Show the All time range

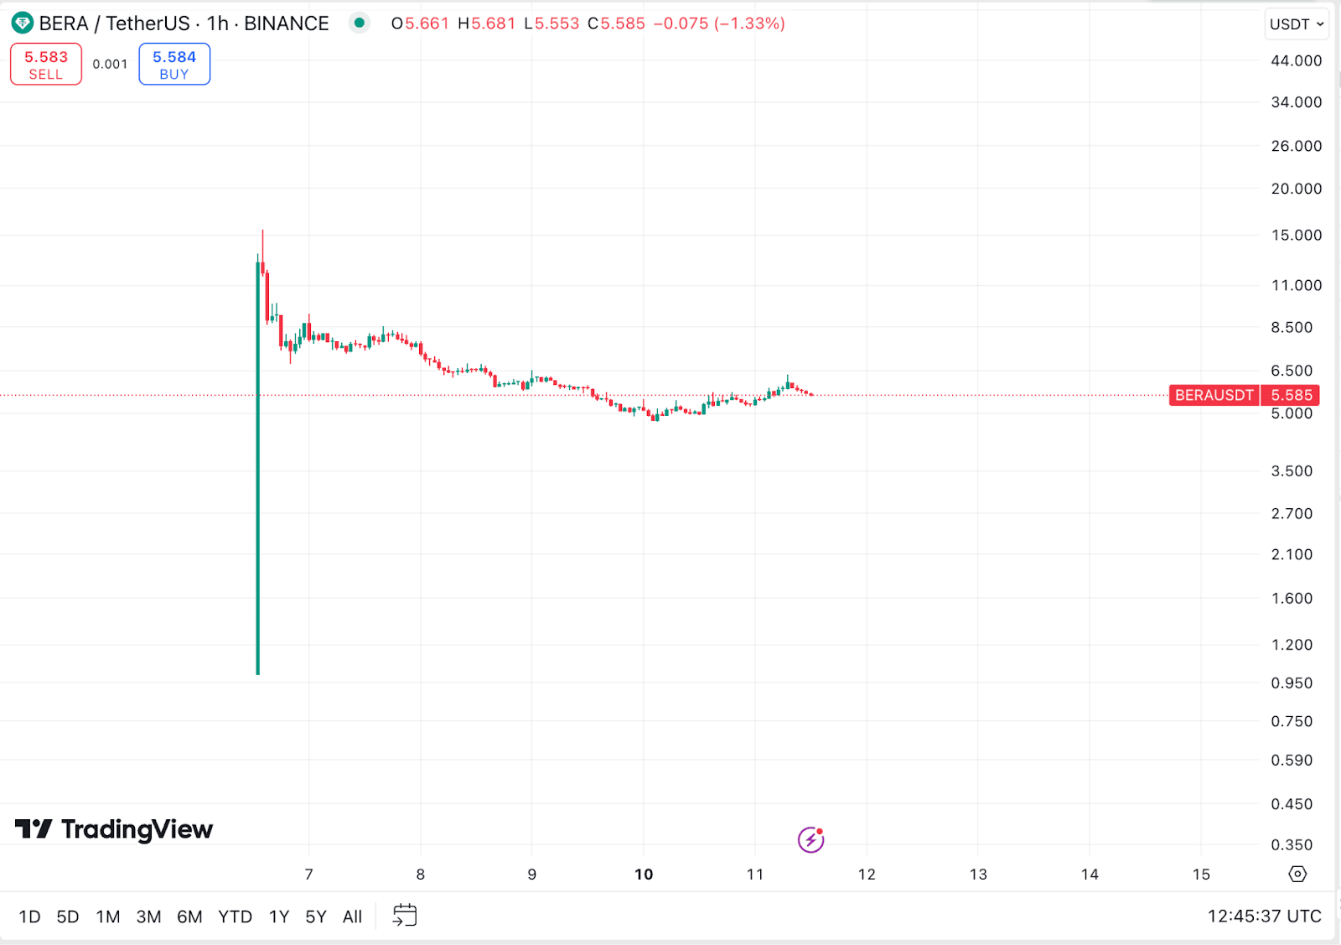(x=352, y=916)
